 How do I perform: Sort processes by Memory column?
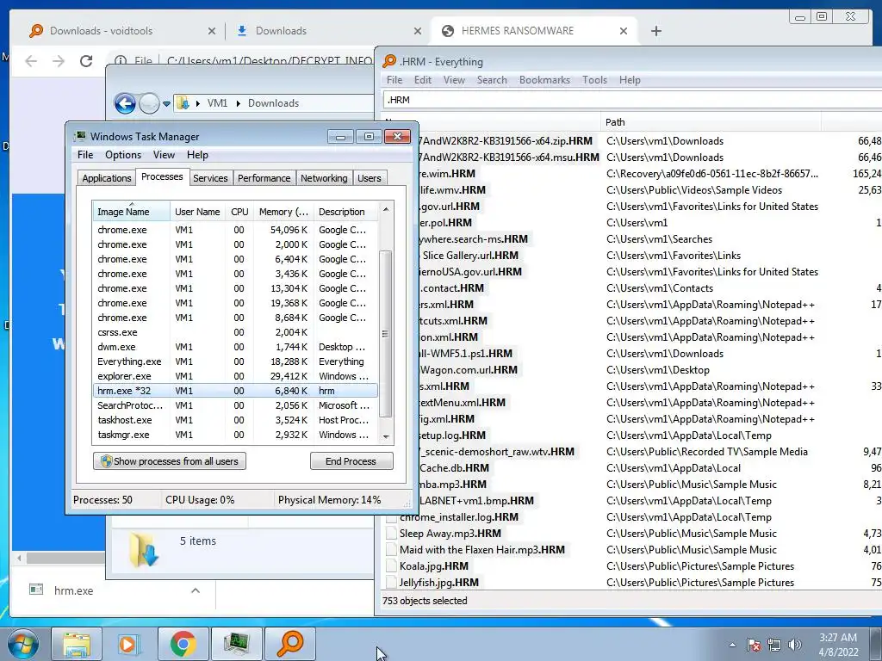coord(283,212)
